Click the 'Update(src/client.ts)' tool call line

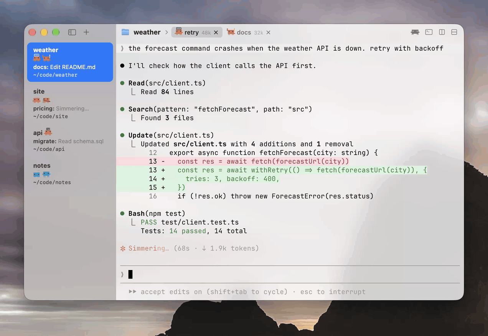click(167, 135)
